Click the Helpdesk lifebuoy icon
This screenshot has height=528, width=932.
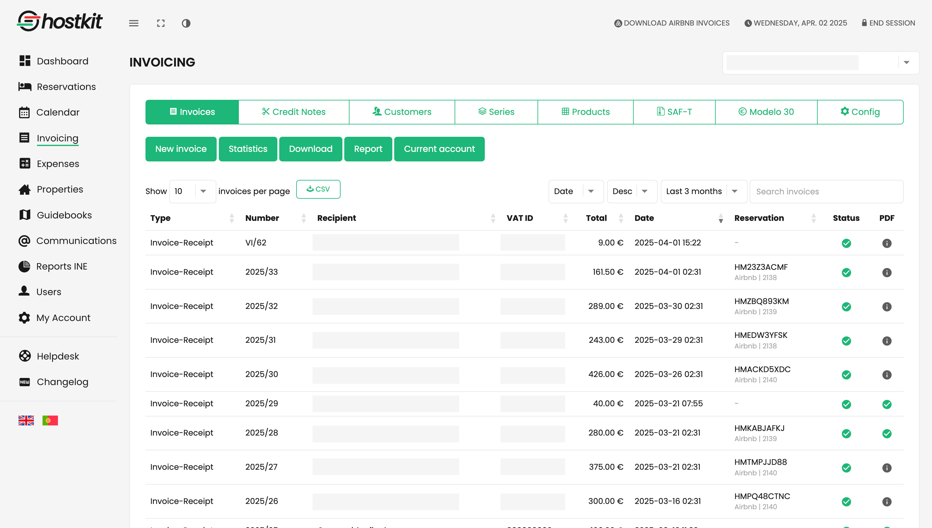point(25,356)
